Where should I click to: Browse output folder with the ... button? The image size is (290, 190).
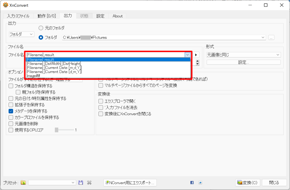(271, 37)
